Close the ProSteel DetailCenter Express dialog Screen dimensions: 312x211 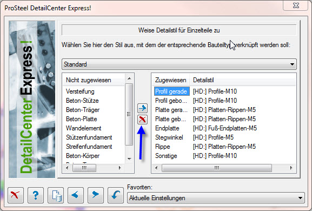tap(296, 5)
